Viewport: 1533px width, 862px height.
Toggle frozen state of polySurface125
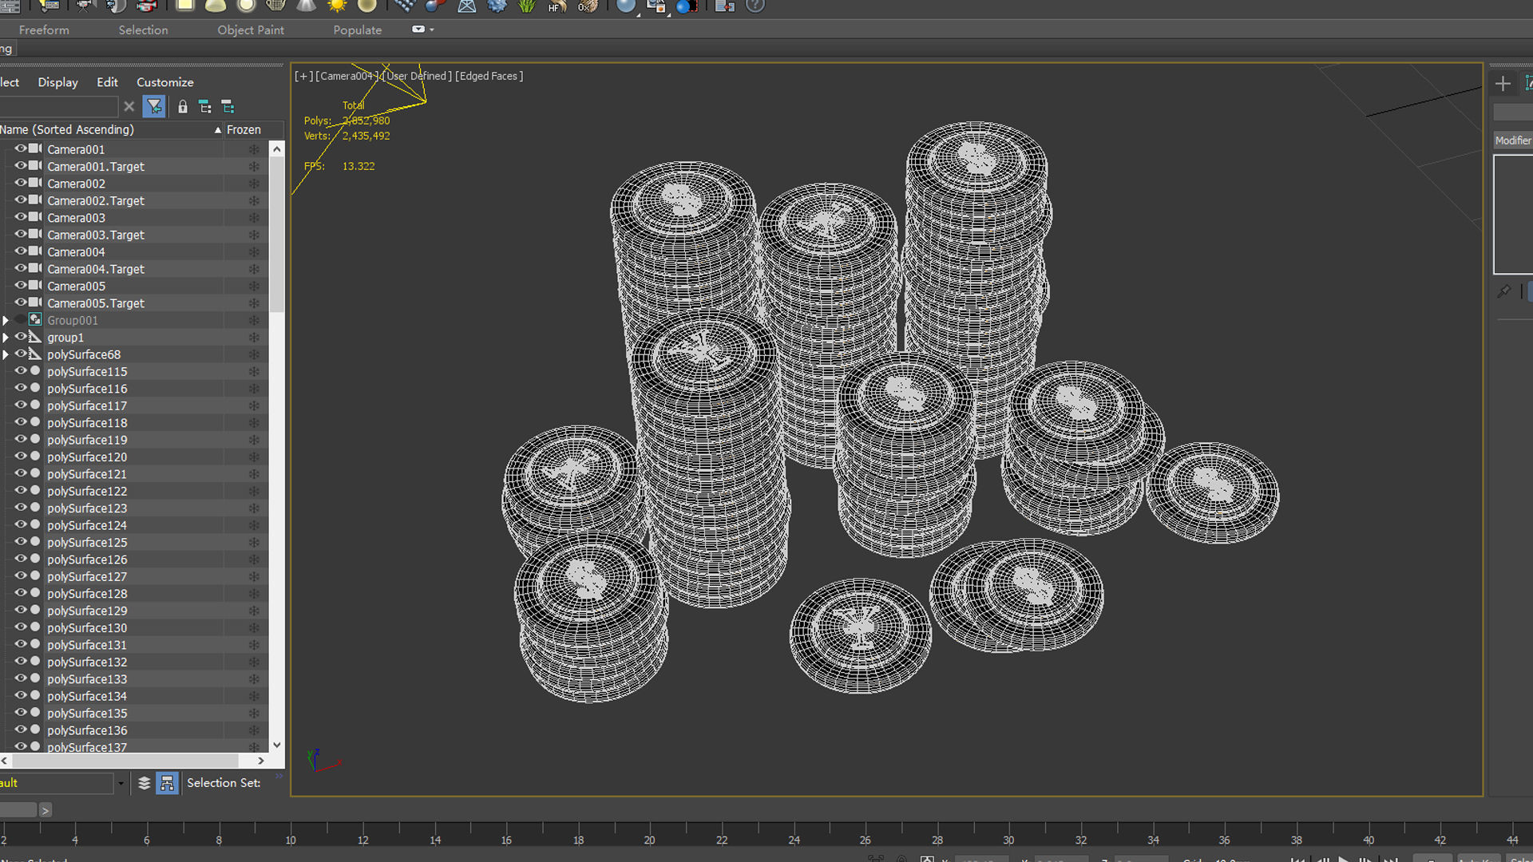(x=254, y=543)
